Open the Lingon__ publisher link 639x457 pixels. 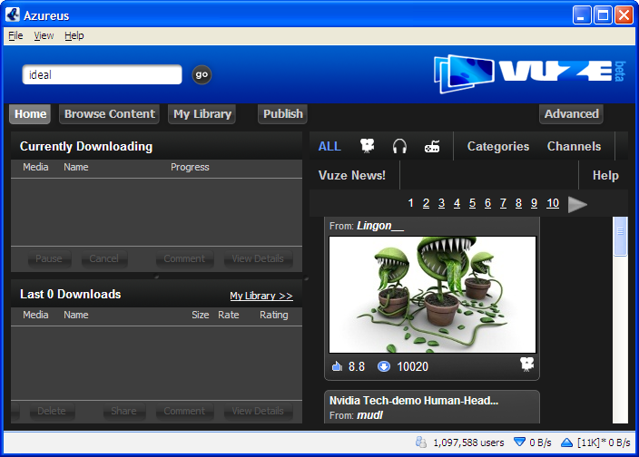(380, 226)
